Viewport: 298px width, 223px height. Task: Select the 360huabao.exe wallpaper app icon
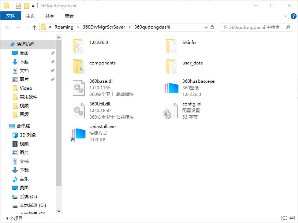(172, 88)
